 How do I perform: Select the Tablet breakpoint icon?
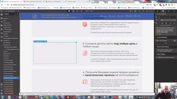73,11
